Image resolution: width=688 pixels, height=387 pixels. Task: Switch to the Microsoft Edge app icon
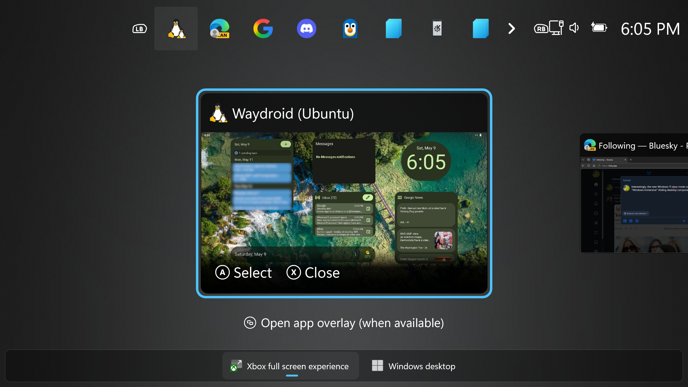[x=220, y=28]
